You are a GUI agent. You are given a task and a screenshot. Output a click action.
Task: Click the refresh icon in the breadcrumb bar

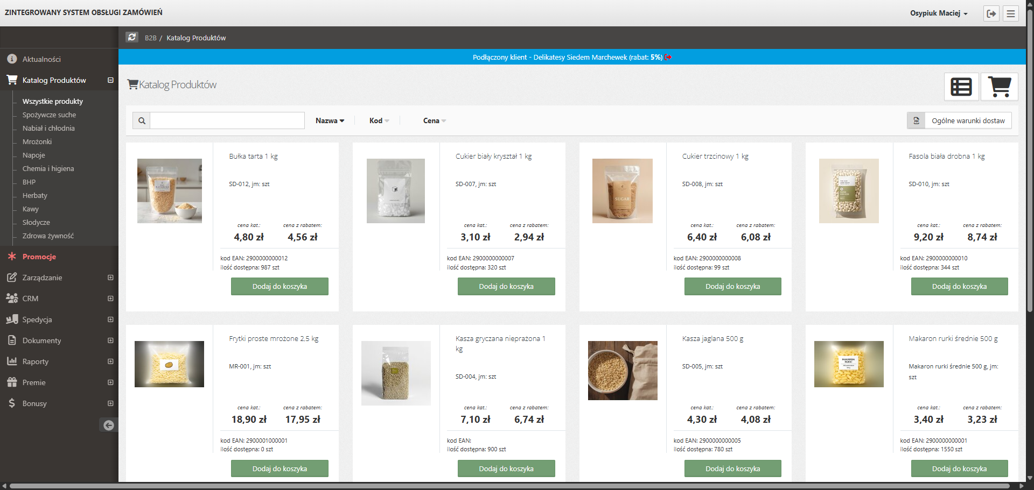[x=132, y=37]
